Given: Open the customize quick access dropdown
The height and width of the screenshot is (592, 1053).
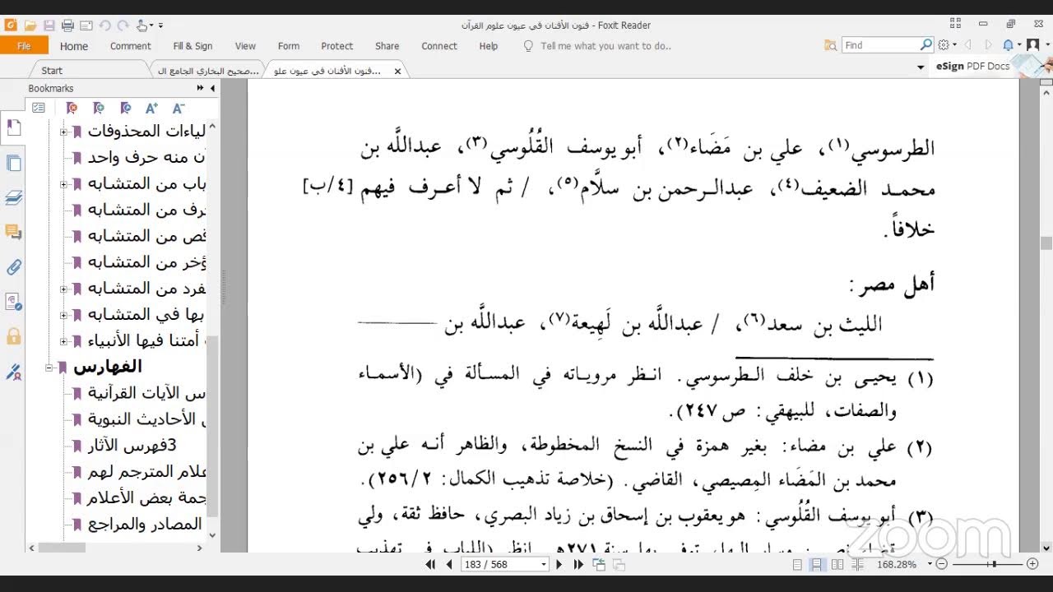Looking at the screenshot, I should [160, 25].
